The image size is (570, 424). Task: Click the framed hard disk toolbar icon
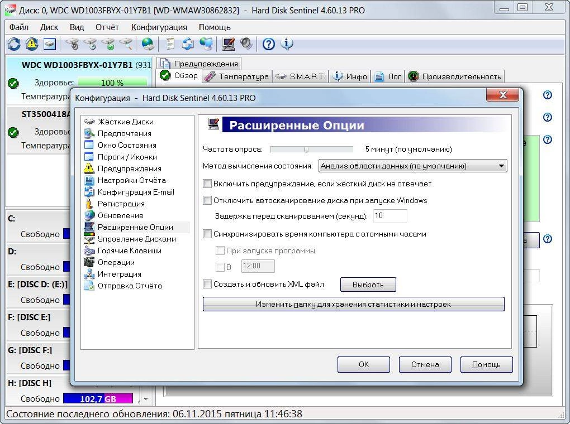(50, 44)
